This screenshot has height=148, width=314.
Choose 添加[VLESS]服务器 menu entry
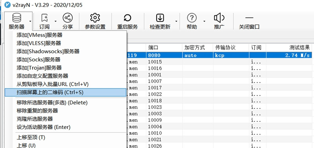click(x=66, y=43)
